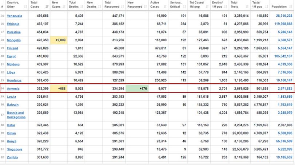Select Armenia active cases value 9,977
Image resolution: width=295 pixels, height=165 pixels.
162,89
